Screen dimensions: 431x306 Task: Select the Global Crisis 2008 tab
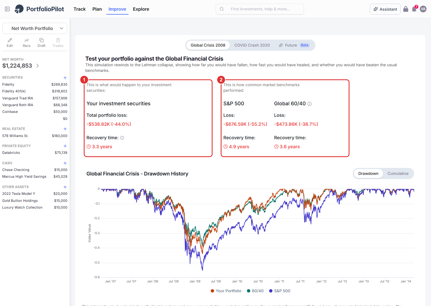pos(208,45)
